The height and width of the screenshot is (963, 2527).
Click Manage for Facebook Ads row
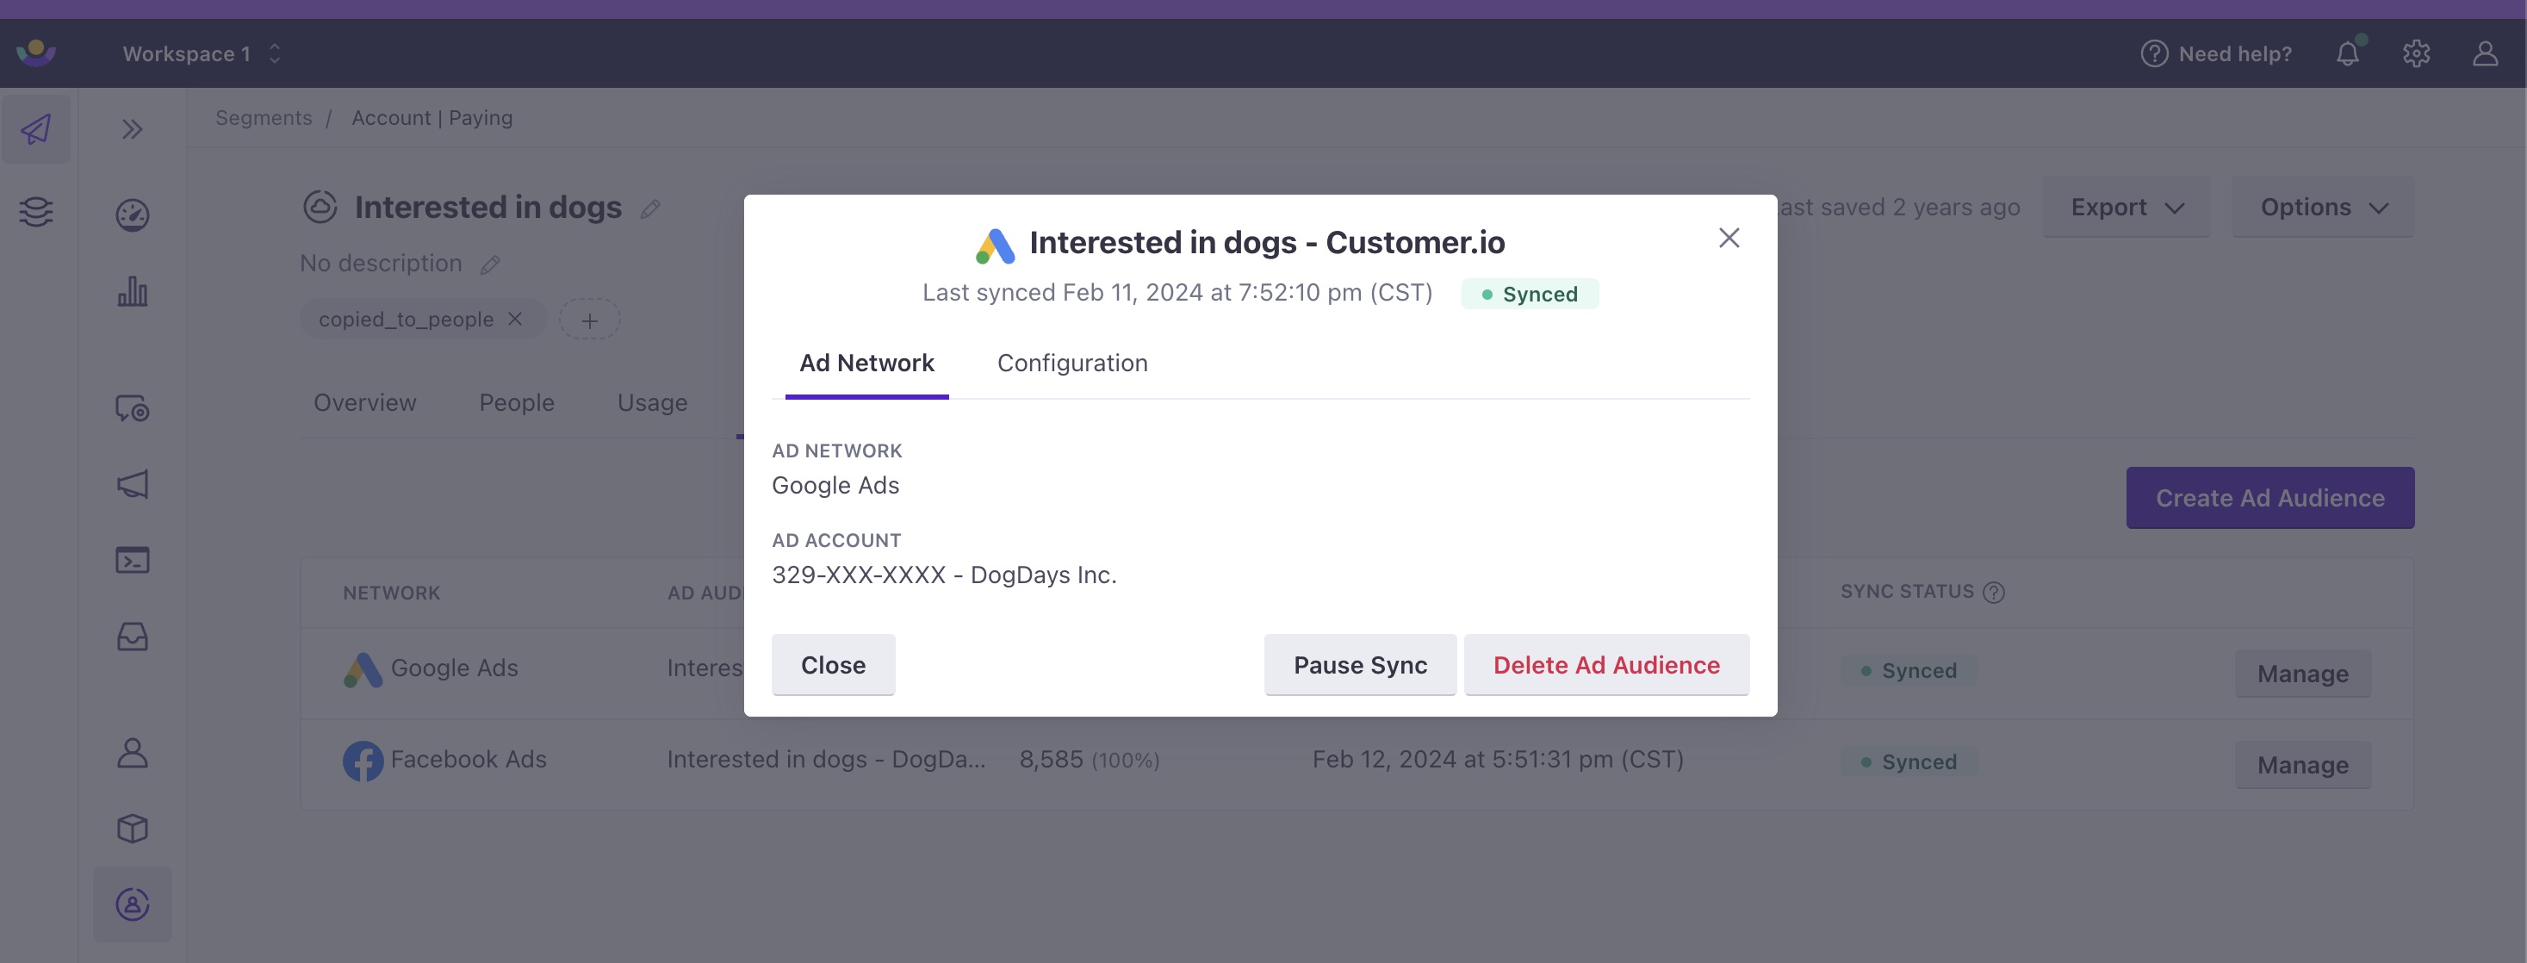click(x=2302, y=765)
